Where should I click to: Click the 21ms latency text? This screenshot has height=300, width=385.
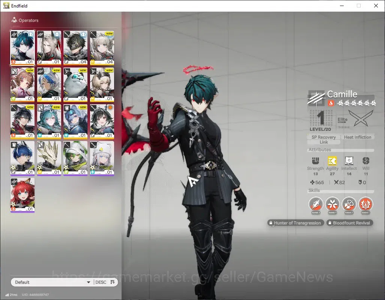(14, 295)
